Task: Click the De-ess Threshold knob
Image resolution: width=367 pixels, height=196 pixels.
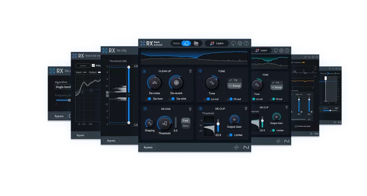Action: [x=164, y=124]
